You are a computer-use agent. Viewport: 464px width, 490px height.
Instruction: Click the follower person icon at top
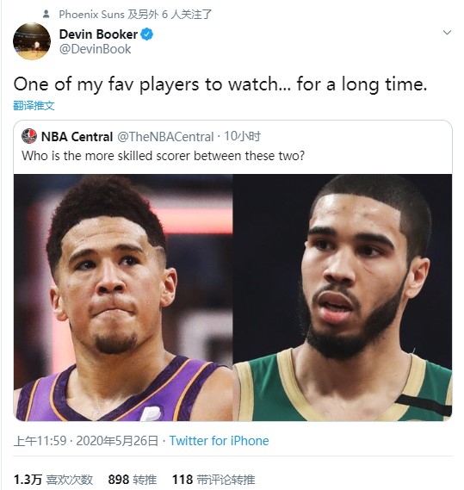coord(46,14)
